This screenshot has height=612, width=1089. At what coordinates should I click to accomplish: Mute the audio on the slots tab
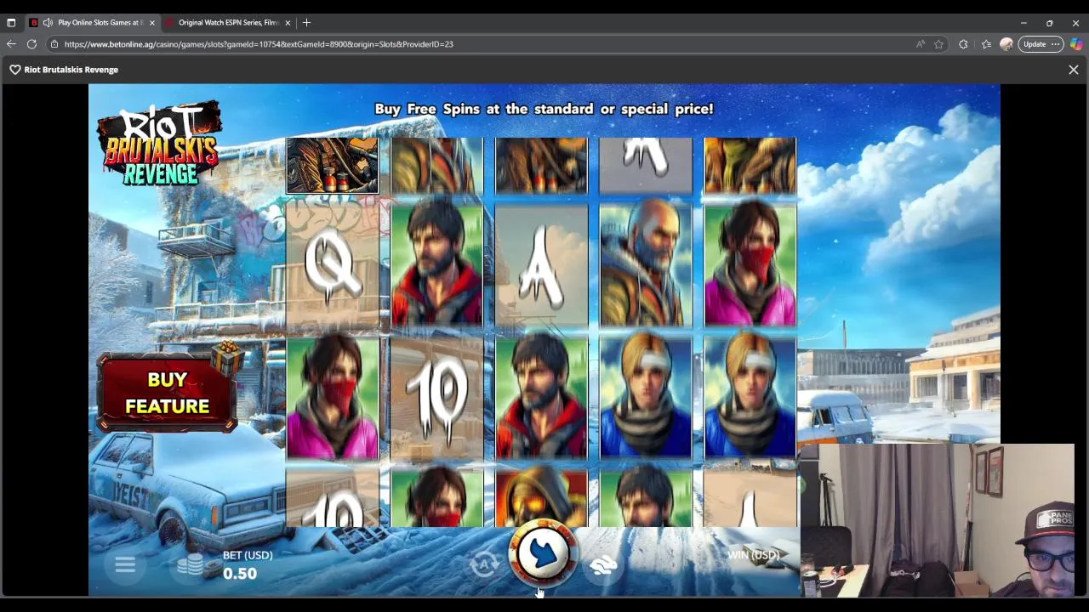(48, 23)
